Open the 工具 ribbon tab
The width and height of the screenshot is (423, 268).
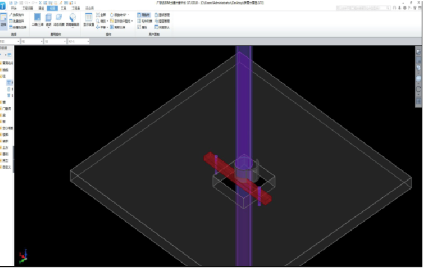pos(63,8)
